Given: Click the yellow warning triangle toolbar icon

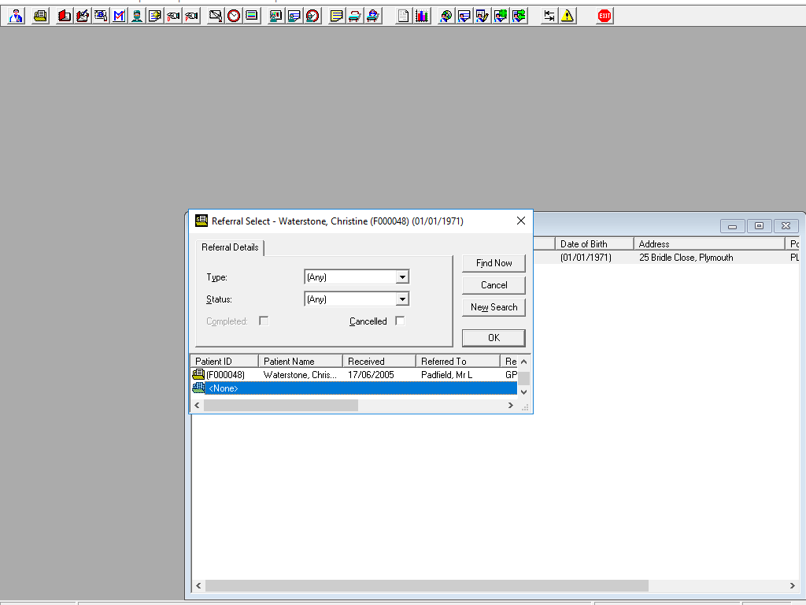Looking at the screenshot, I should pos(568,16).
